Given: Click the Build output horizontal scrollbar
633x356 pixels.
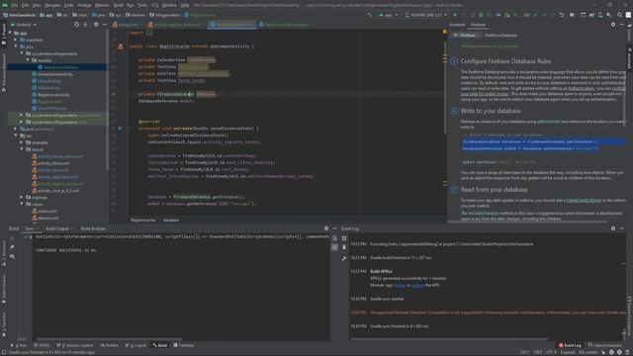Looking at the screenshot, I should (x=109, y=339).
